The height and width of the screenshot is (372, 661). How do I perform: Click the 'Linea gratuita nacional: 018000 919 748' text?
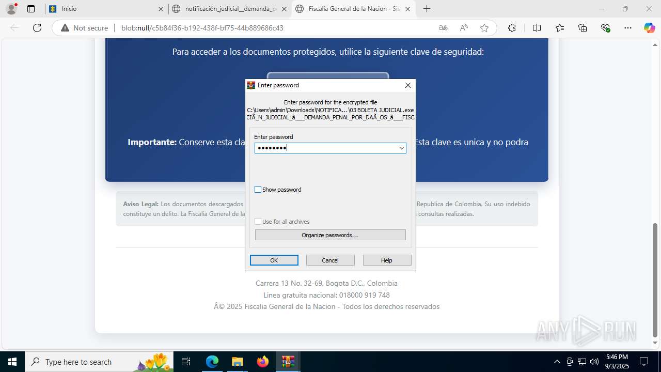pos(326,295)
